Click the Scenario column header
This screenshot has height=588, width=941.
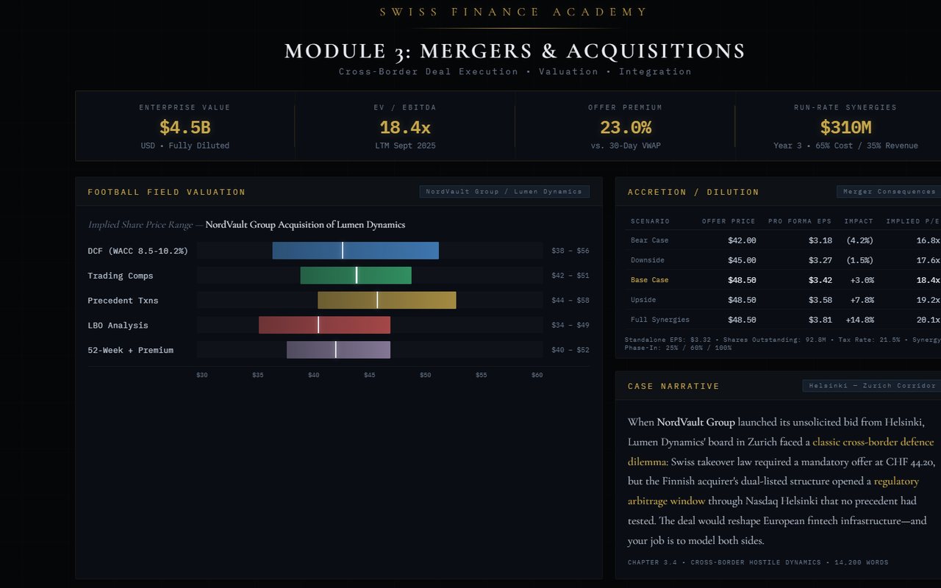pyautogui.click(x=650, y=221)
